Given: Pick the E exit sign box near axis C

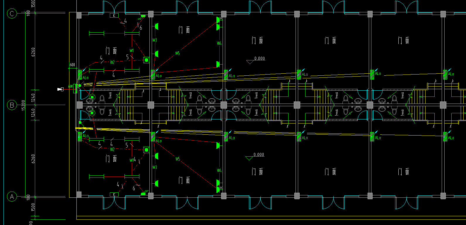Looking at the screenshot, I should [114, 15].
